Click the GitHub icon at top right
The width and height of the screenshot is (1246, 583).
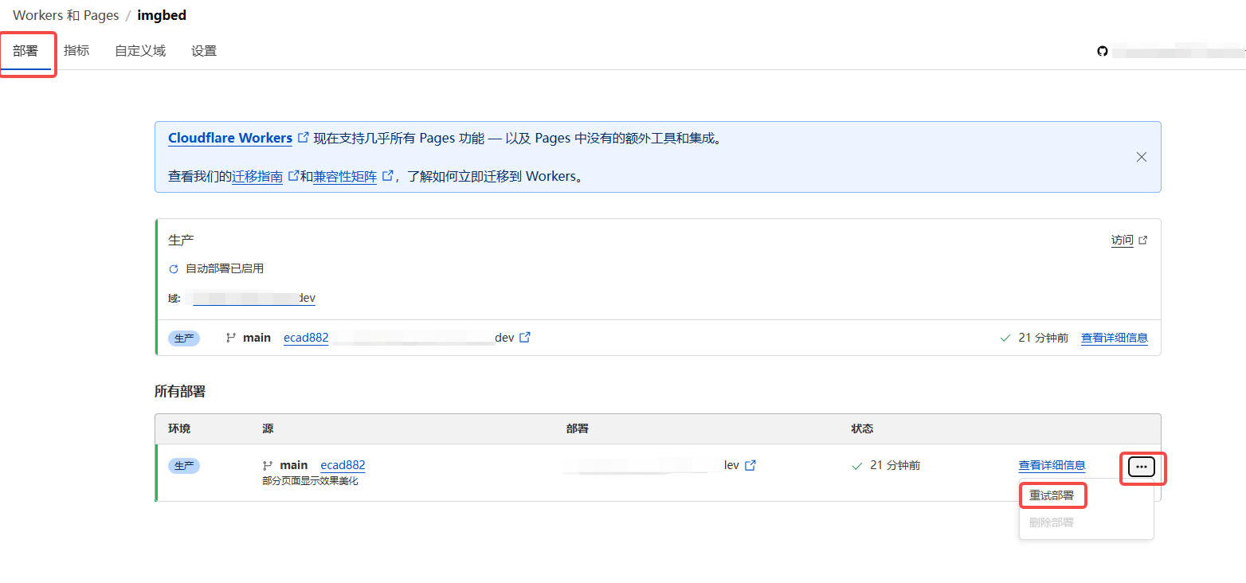[x=1103, y=51]
